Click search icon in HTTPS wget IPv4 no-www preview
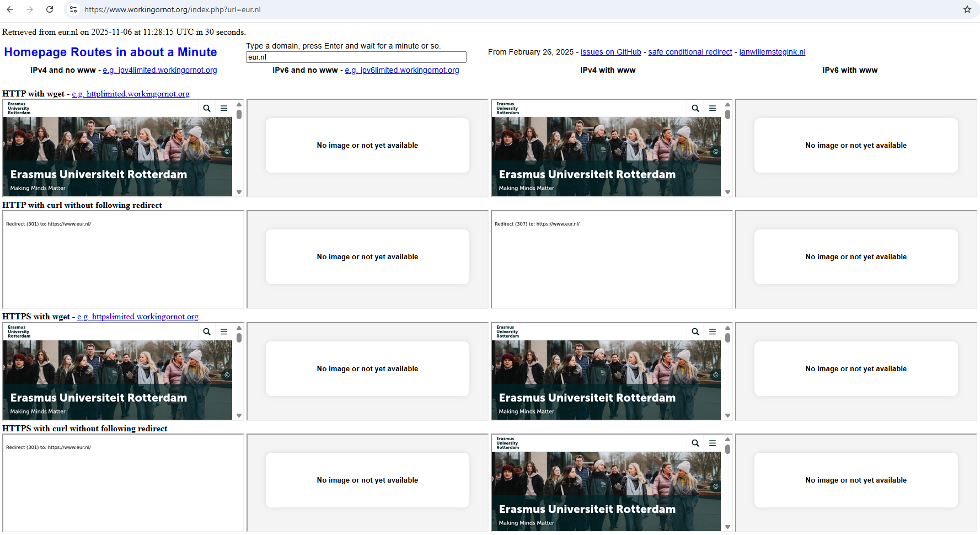 207,332
